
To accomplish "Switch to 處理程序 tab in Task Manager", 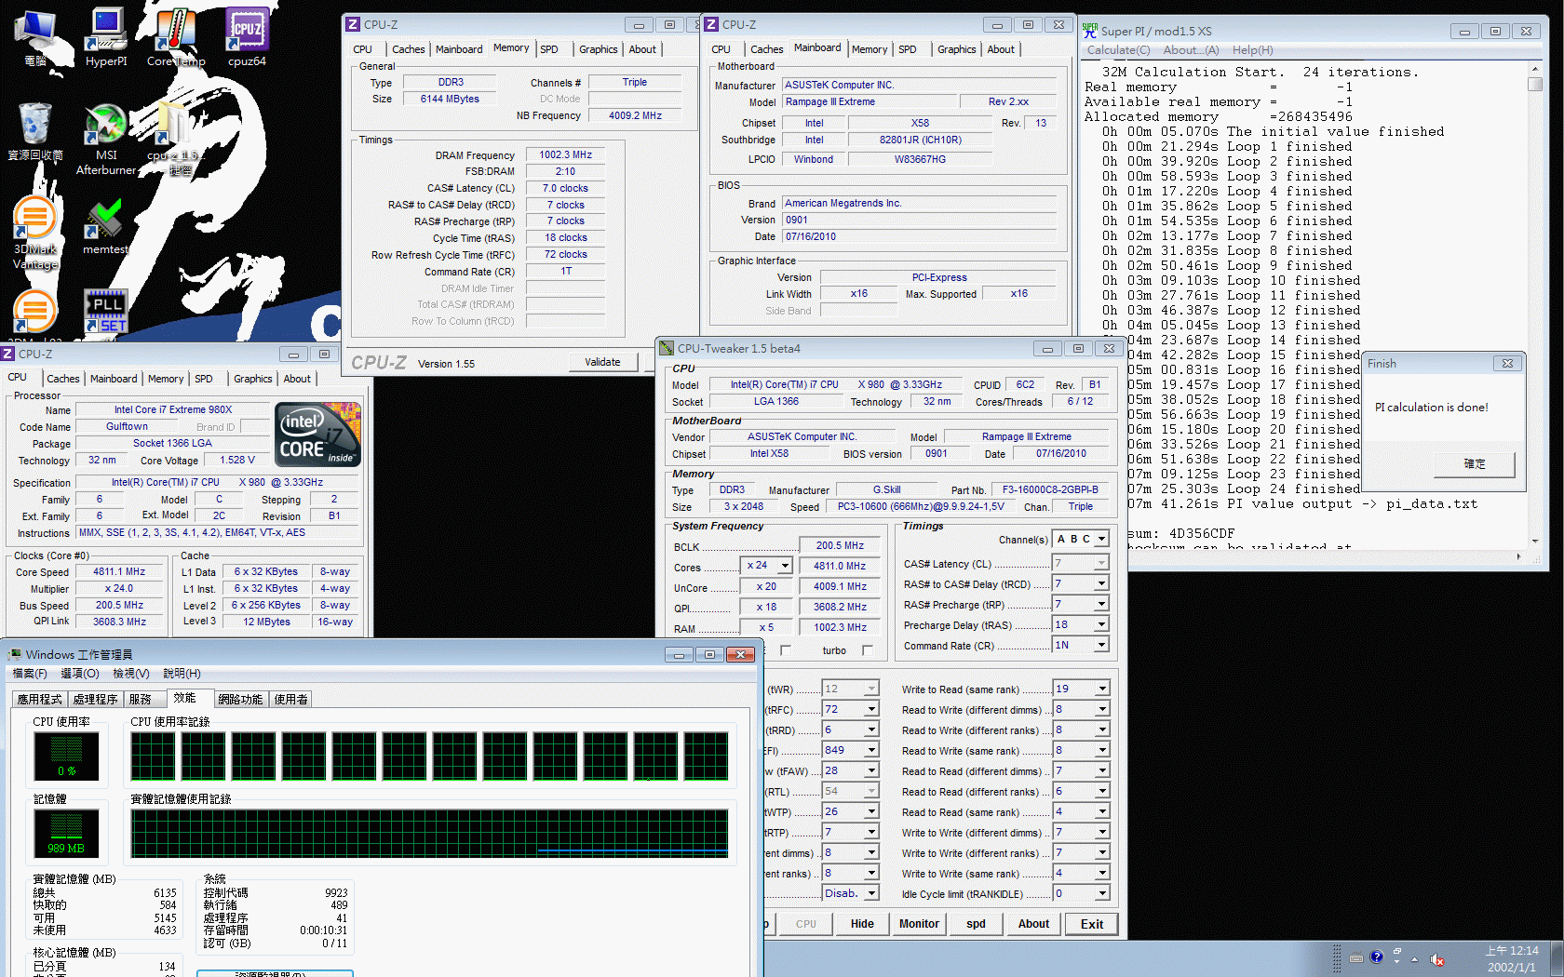I will point(95,699).
